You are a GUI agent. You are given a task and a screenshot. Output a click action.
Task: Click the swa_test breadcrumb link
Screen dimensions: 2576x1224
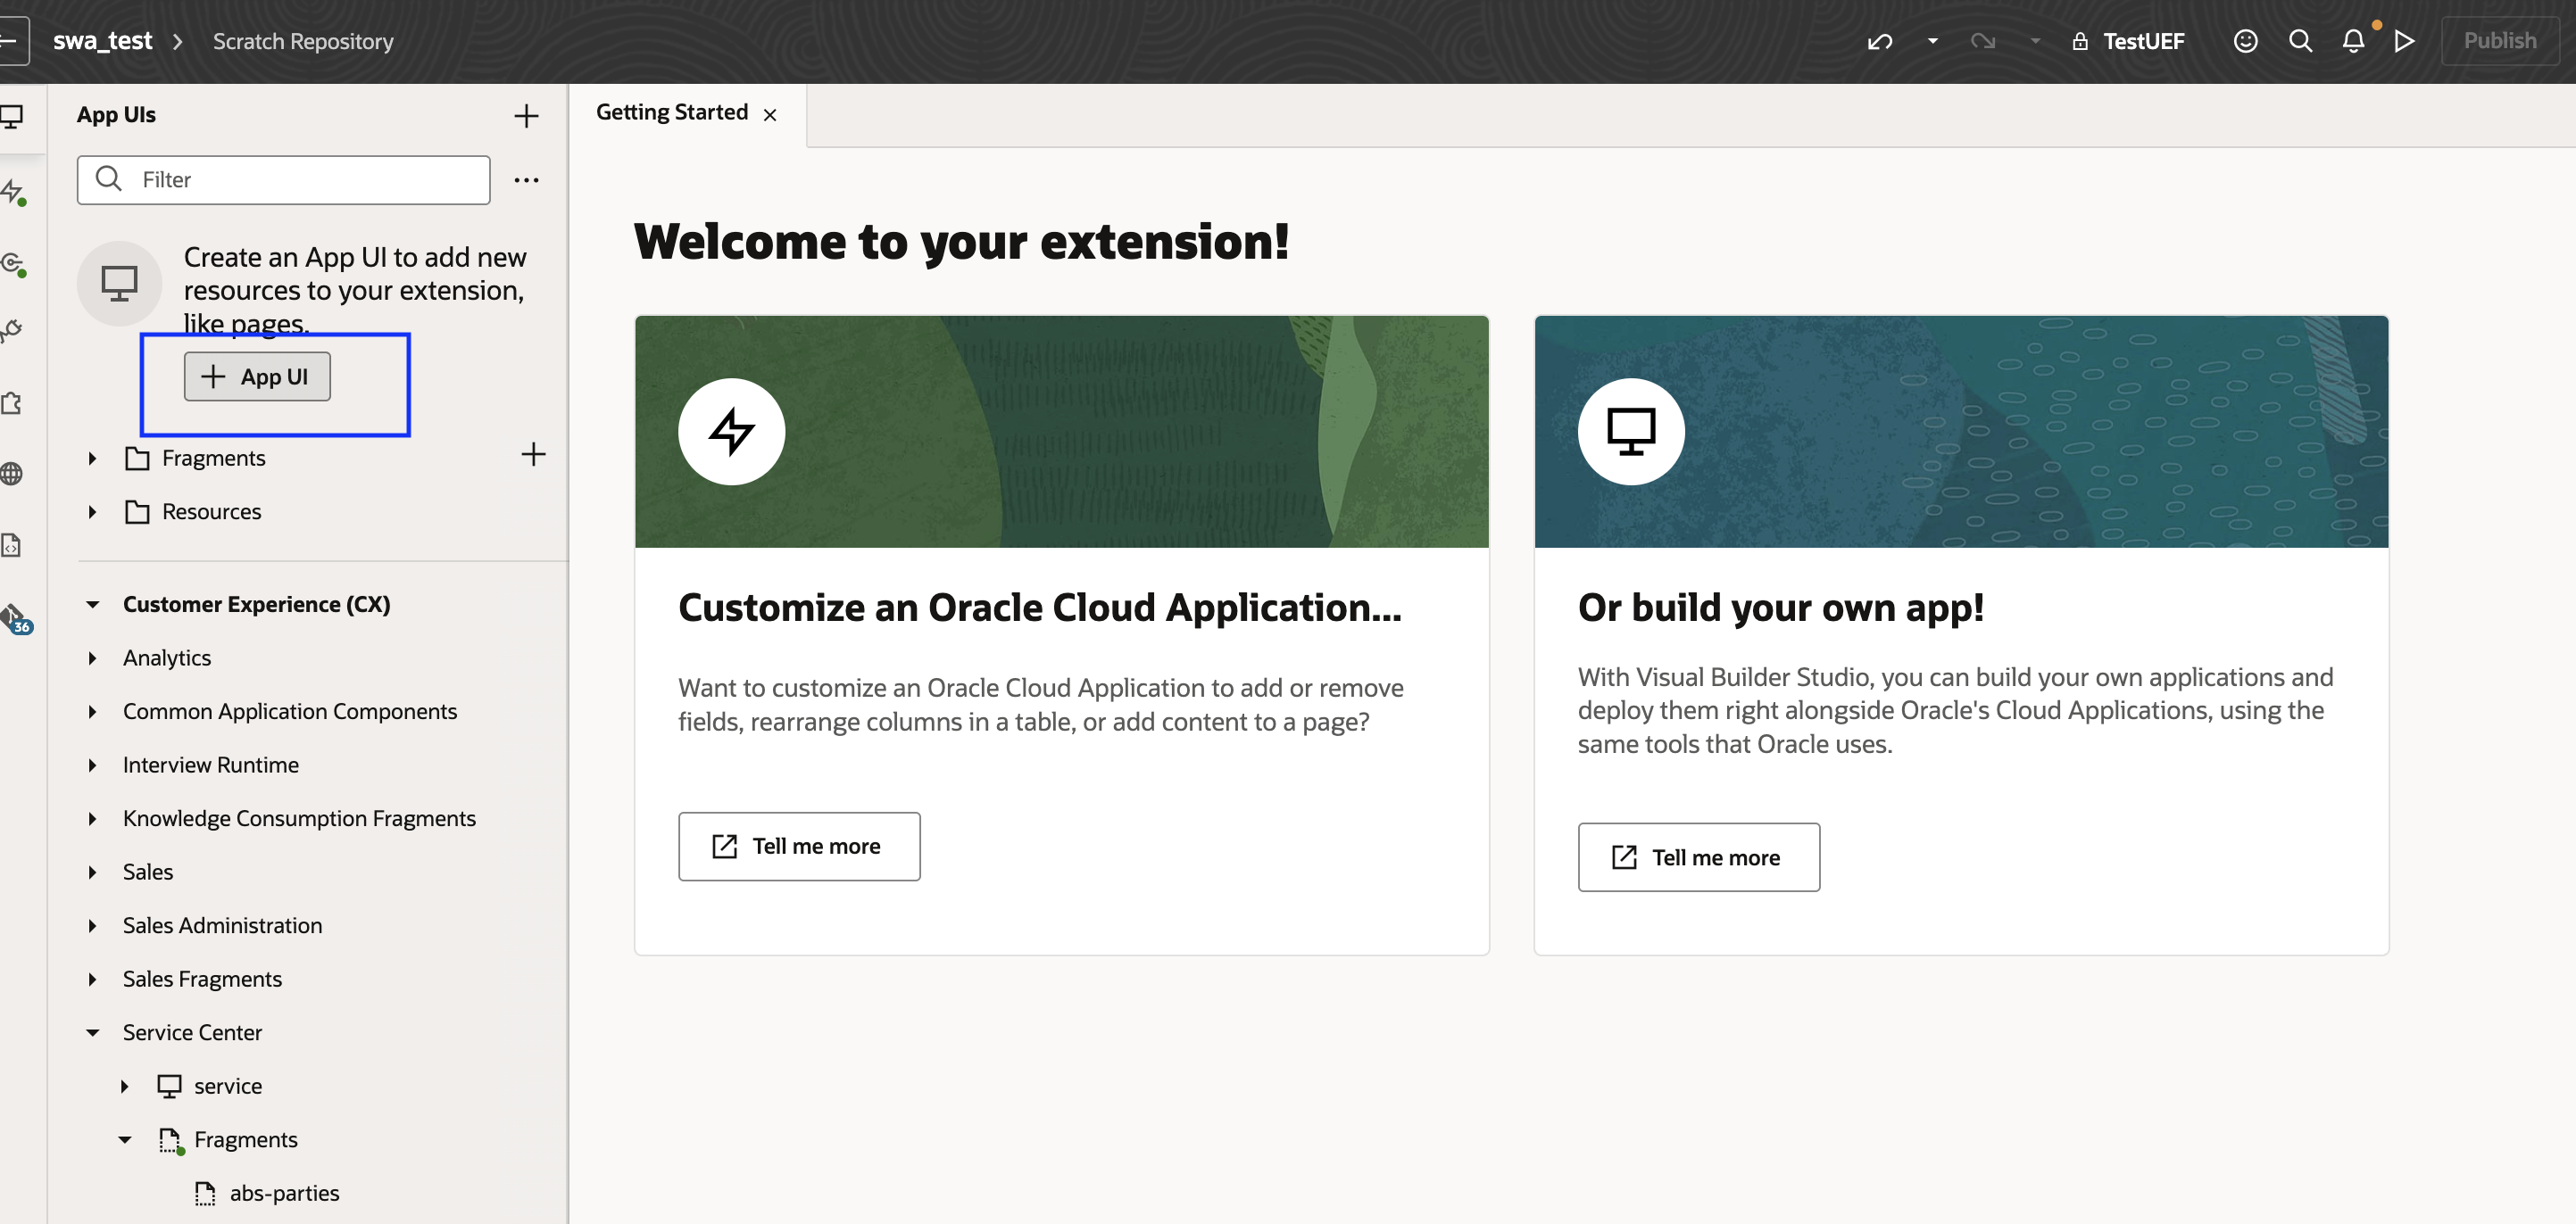point(103,41)
